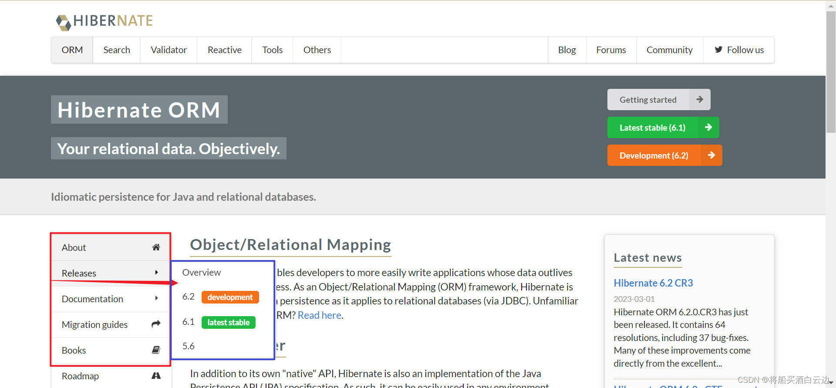836x388 pixels.
Task: Click the arrow icon on Latest stable button
Action: click(708, 127)
